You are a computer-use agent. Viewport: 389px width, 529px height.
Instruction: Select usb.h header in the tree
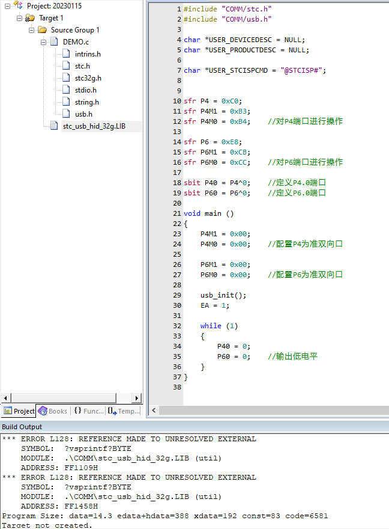click(83, 114)
